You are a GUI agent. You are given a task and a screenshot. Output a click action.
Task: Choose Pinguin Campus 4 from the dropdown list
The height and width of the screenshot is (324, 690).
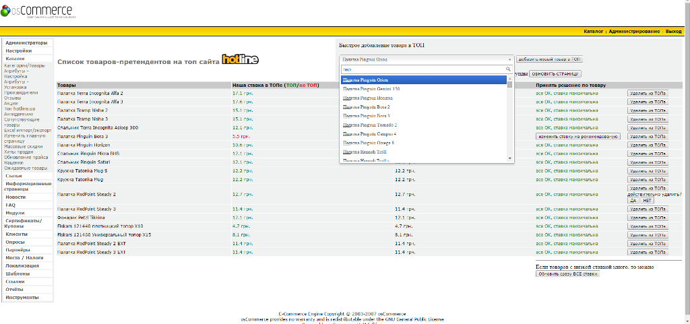424,133
